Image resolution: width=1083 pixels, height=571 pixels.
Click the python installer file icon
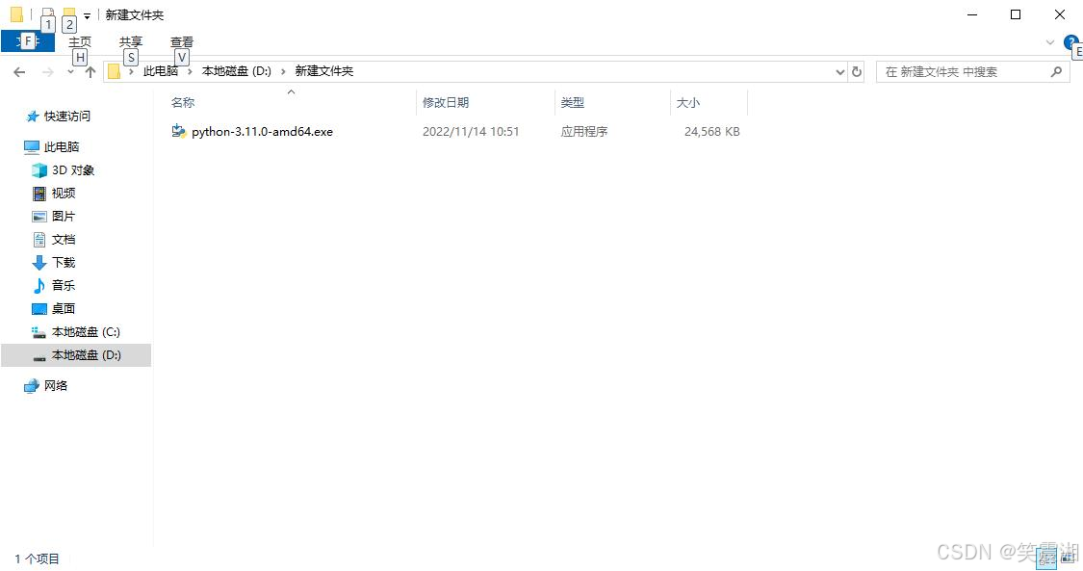(179, 131)
